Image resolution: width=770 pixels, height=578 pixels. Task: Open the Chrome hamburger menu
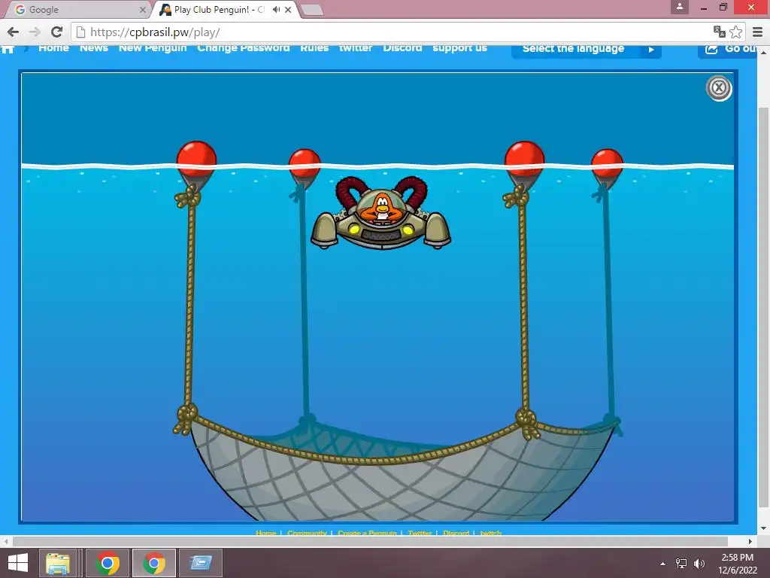tap(758, 32)
